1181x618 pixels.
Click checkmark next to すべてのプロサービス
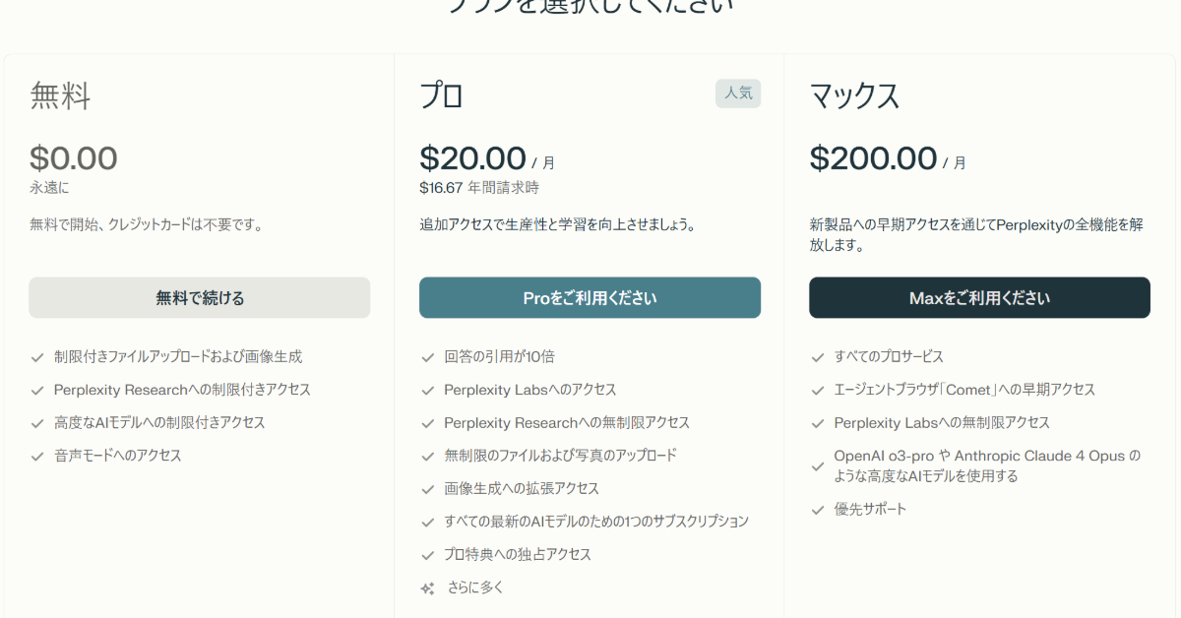(x=817, y=357)
